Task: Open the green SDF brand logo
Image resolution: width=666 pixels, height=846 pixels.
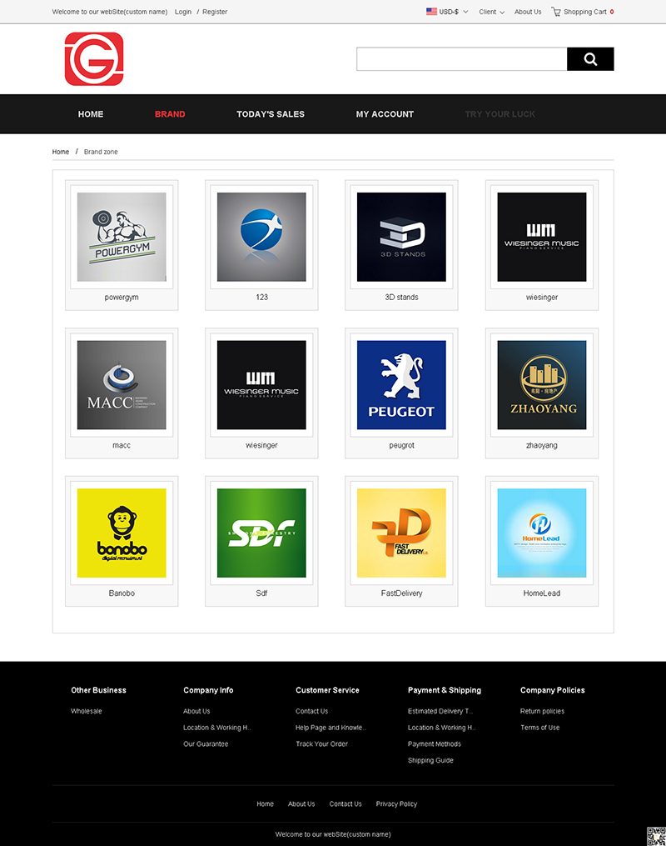Action: point(261,533)
